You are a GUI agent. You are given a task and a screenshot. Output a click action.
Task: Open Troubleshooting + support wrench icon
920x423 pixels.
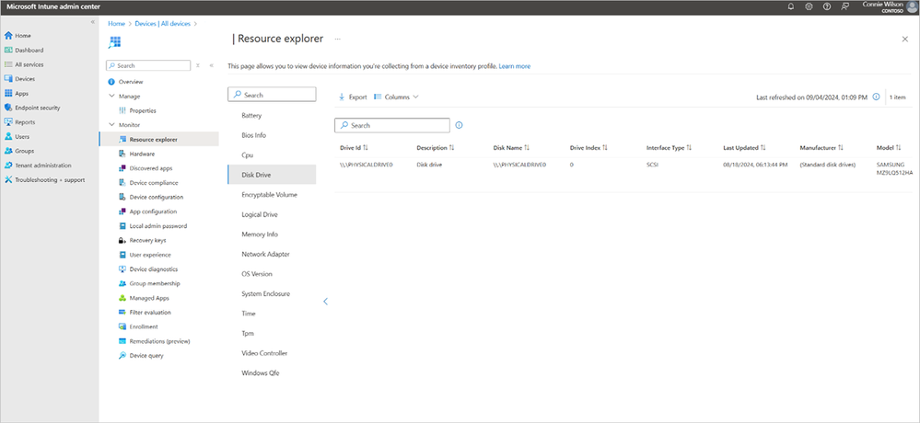[x=8, y=180]
